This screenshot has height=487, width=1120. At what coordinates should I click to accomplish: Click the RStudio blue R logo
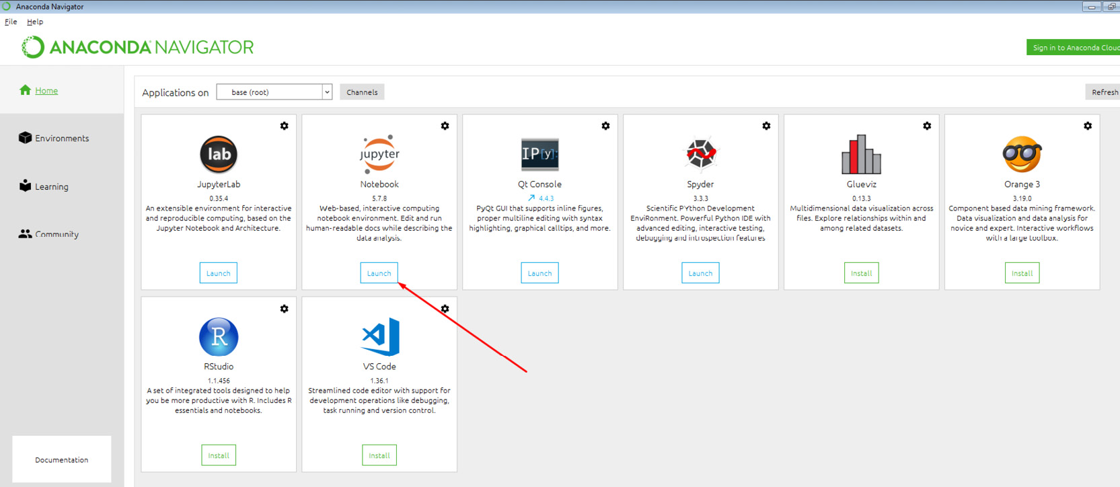(219, 336)
